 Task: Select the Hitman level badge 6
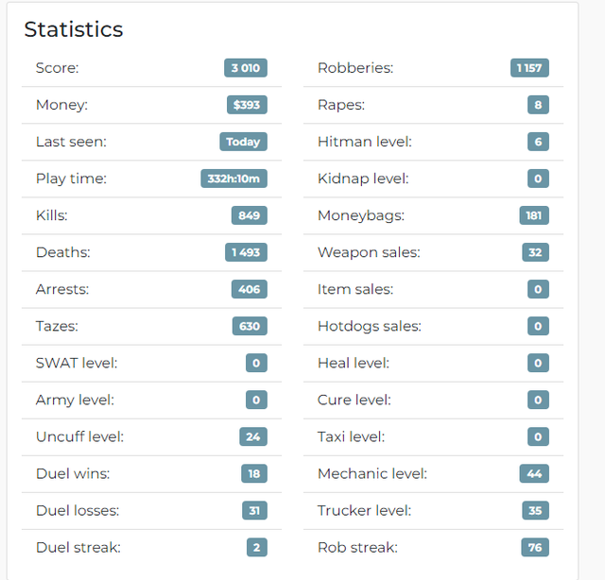(538, 142)
